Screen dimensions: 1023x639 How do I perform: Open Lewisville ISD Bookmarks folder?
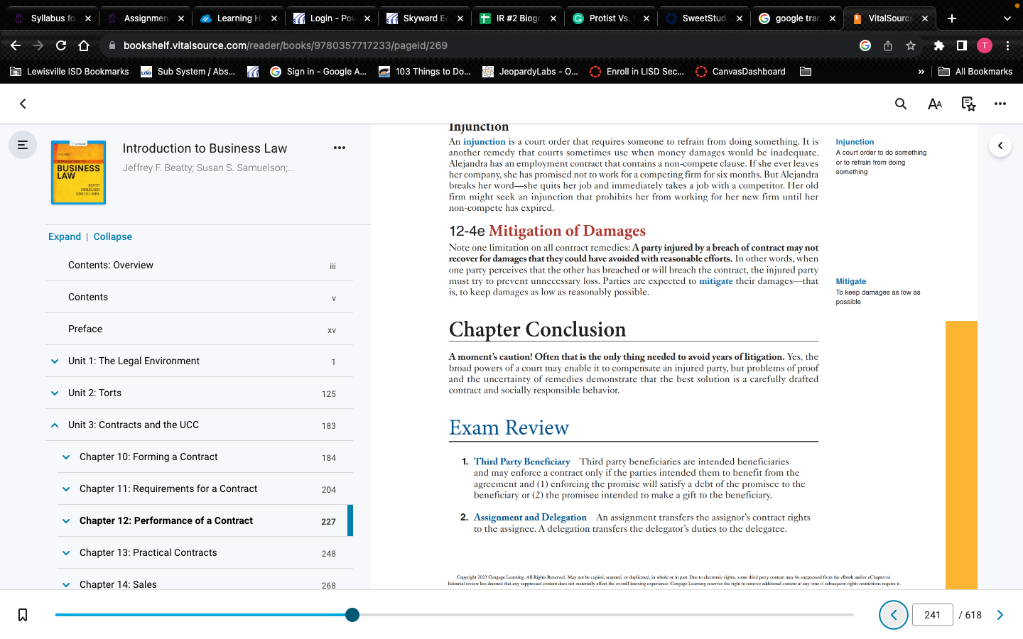(70, 72)
